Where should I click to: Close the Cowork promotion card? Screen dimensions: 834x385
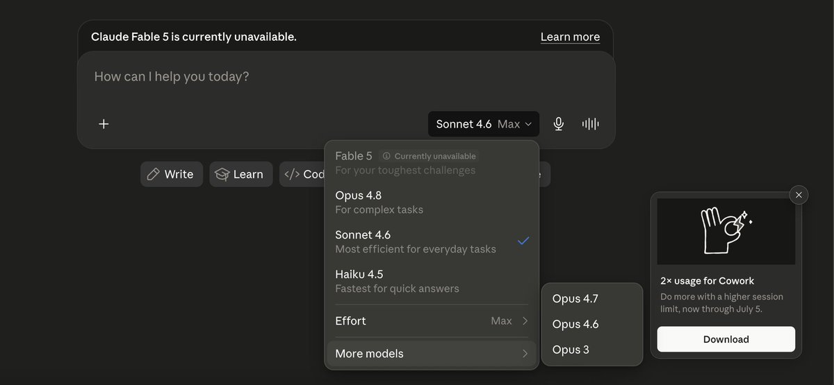(799, 195)
